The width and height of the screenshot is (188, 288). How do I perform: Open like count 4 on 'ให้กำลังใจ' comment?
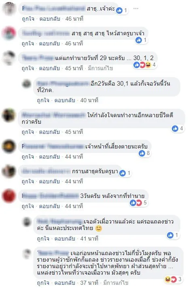(x=178, y=129)
